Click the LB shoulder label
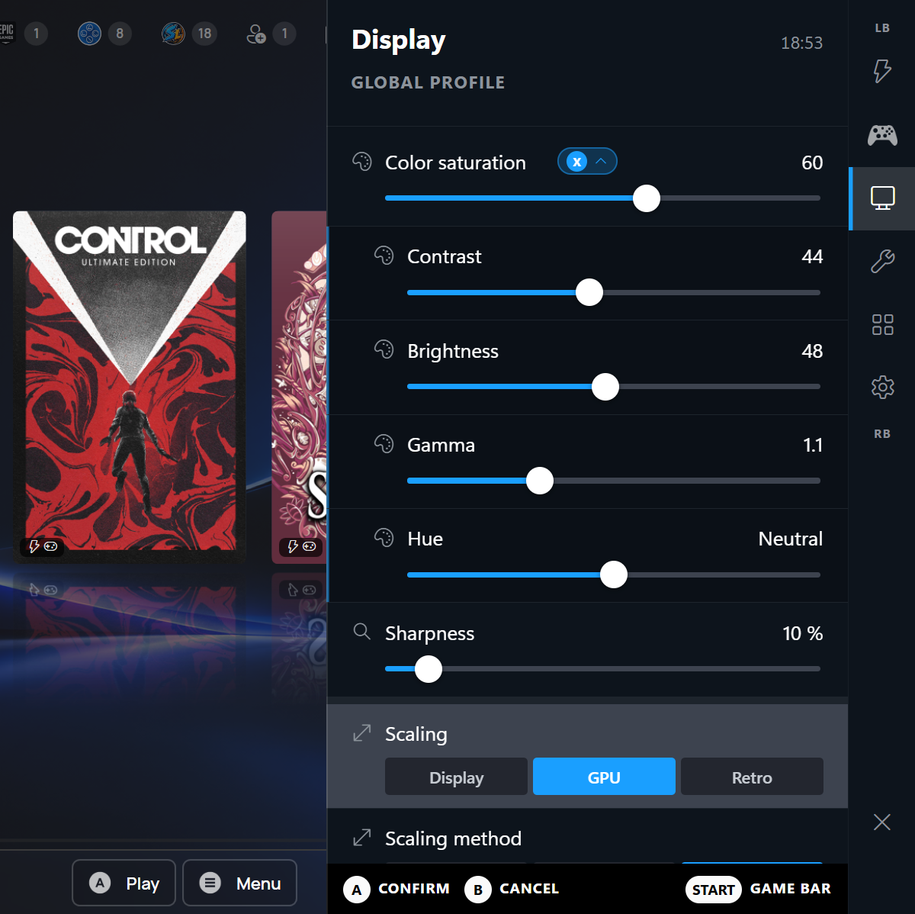915x914 pixels. 882,28
